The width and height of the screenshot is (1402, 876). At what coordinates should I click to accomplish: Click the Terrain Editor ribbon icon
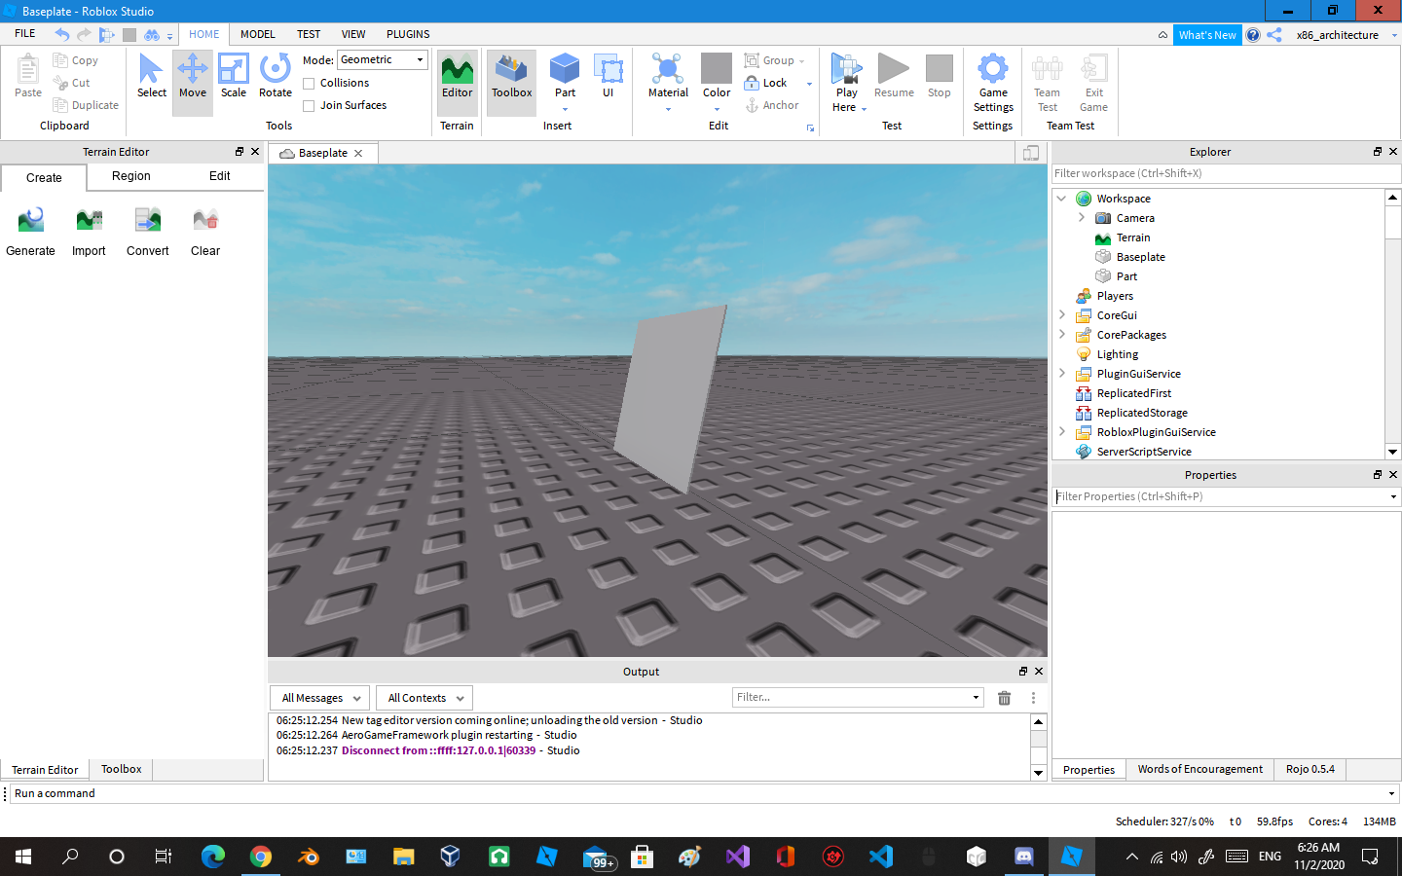click(457, 77)
